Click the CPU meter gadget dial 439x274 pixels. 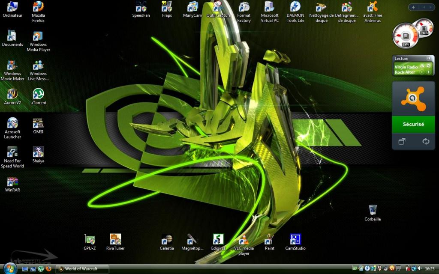406,36
